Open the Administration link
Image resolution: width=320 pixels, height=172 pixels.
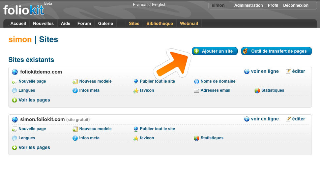coord(249,5)
